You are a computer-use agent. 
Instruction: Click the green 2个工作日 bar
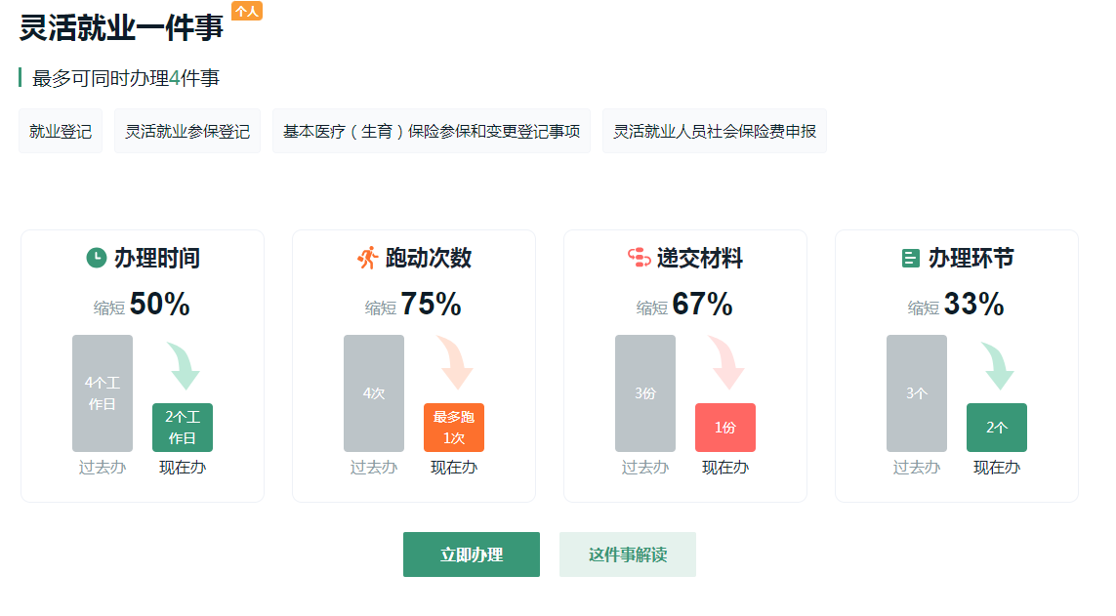point(183,428)
